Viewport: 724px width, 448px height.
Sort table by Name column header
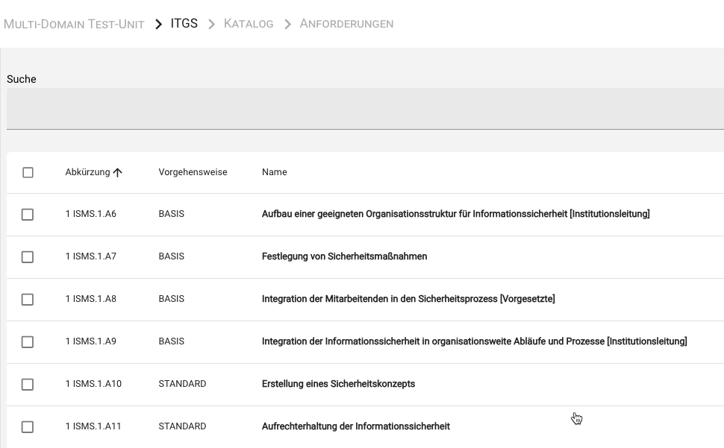(x=274, y=172)
